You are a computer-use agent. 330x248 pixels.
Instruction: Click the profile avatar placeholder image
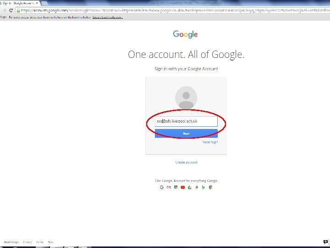pos(186,97)
